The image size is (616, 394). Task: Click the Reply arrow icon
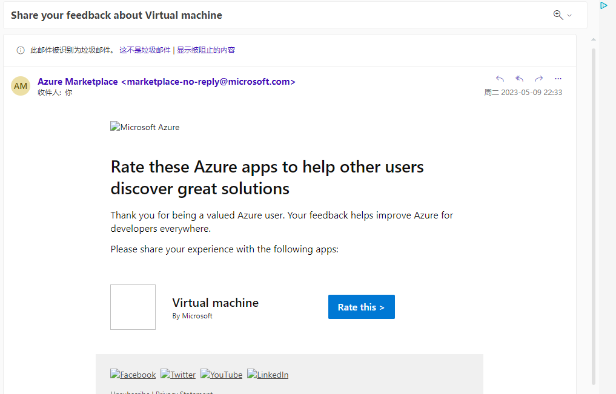coord(500,79)
